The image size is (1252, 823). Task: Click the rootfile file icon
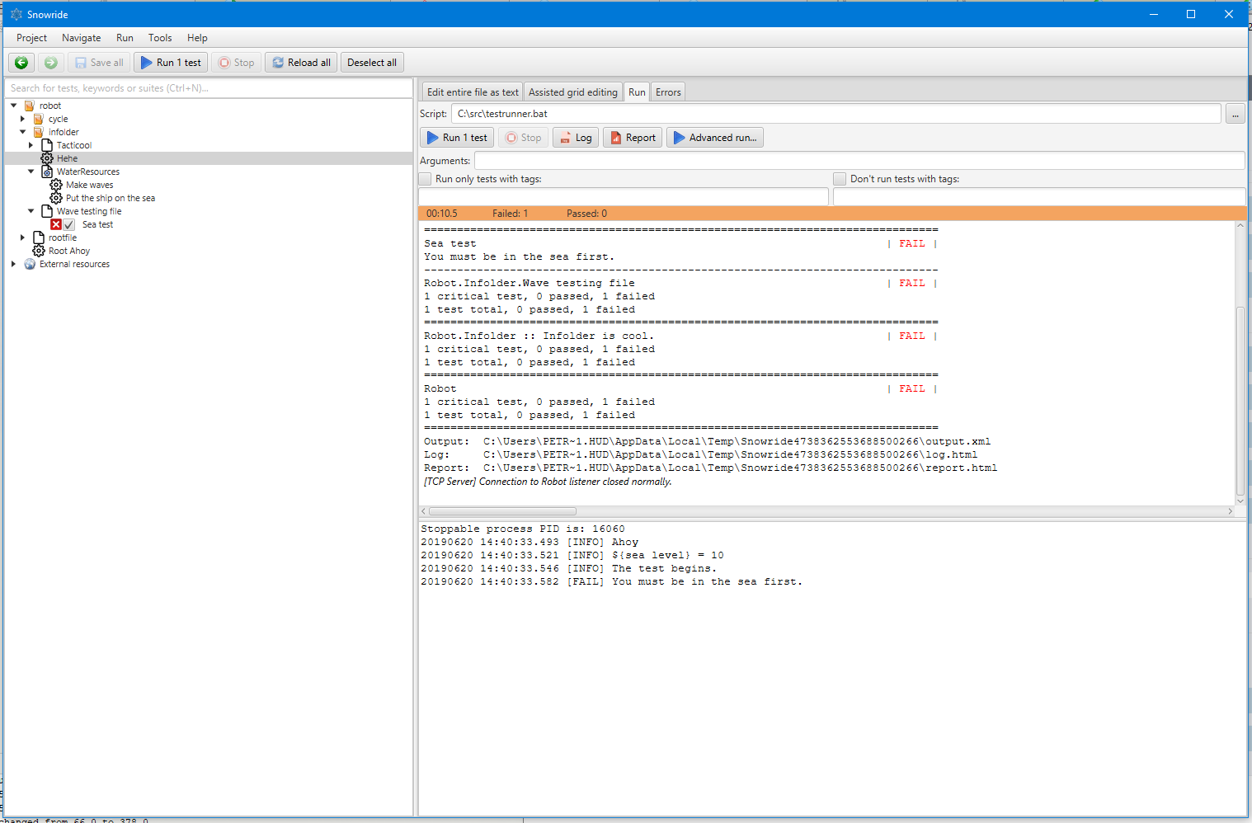(x=39, y=237)
